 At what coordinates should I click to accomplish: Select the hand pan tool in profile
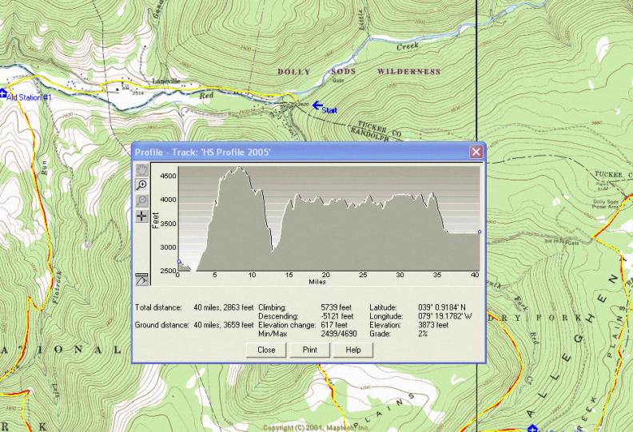click(141, 170)
